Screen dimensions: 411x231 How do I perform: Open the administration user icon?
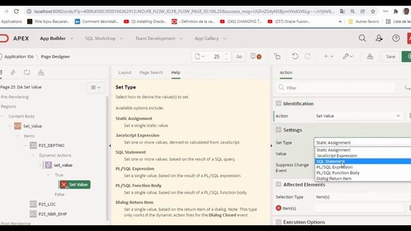379,38
